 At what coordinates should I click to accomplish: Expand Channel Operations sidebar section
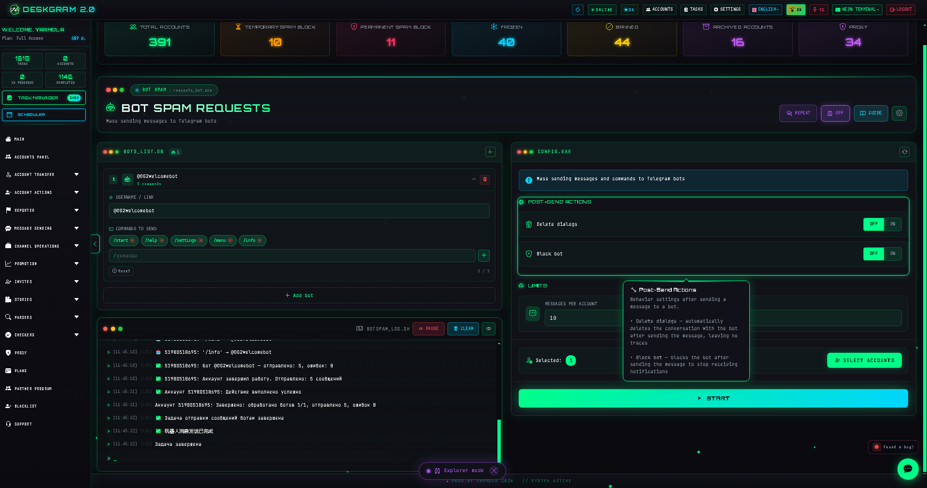pyautogui.click(x=42, y=246)
